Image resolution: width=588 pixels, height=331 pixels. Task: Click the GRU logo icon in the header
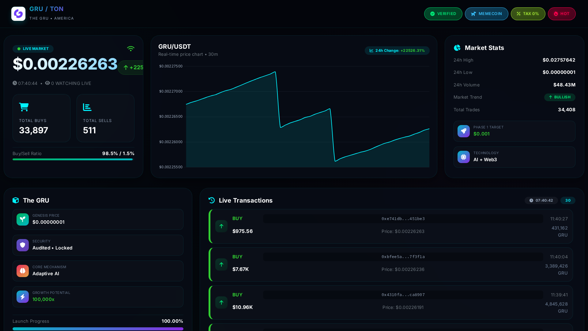18,14
